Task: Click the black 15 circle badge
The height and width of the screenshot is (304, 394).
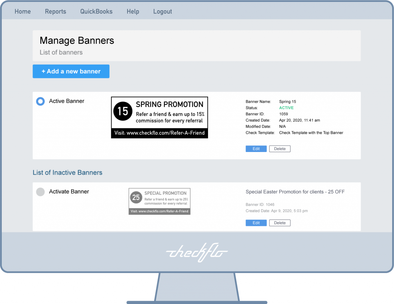Action: (123, 111)
